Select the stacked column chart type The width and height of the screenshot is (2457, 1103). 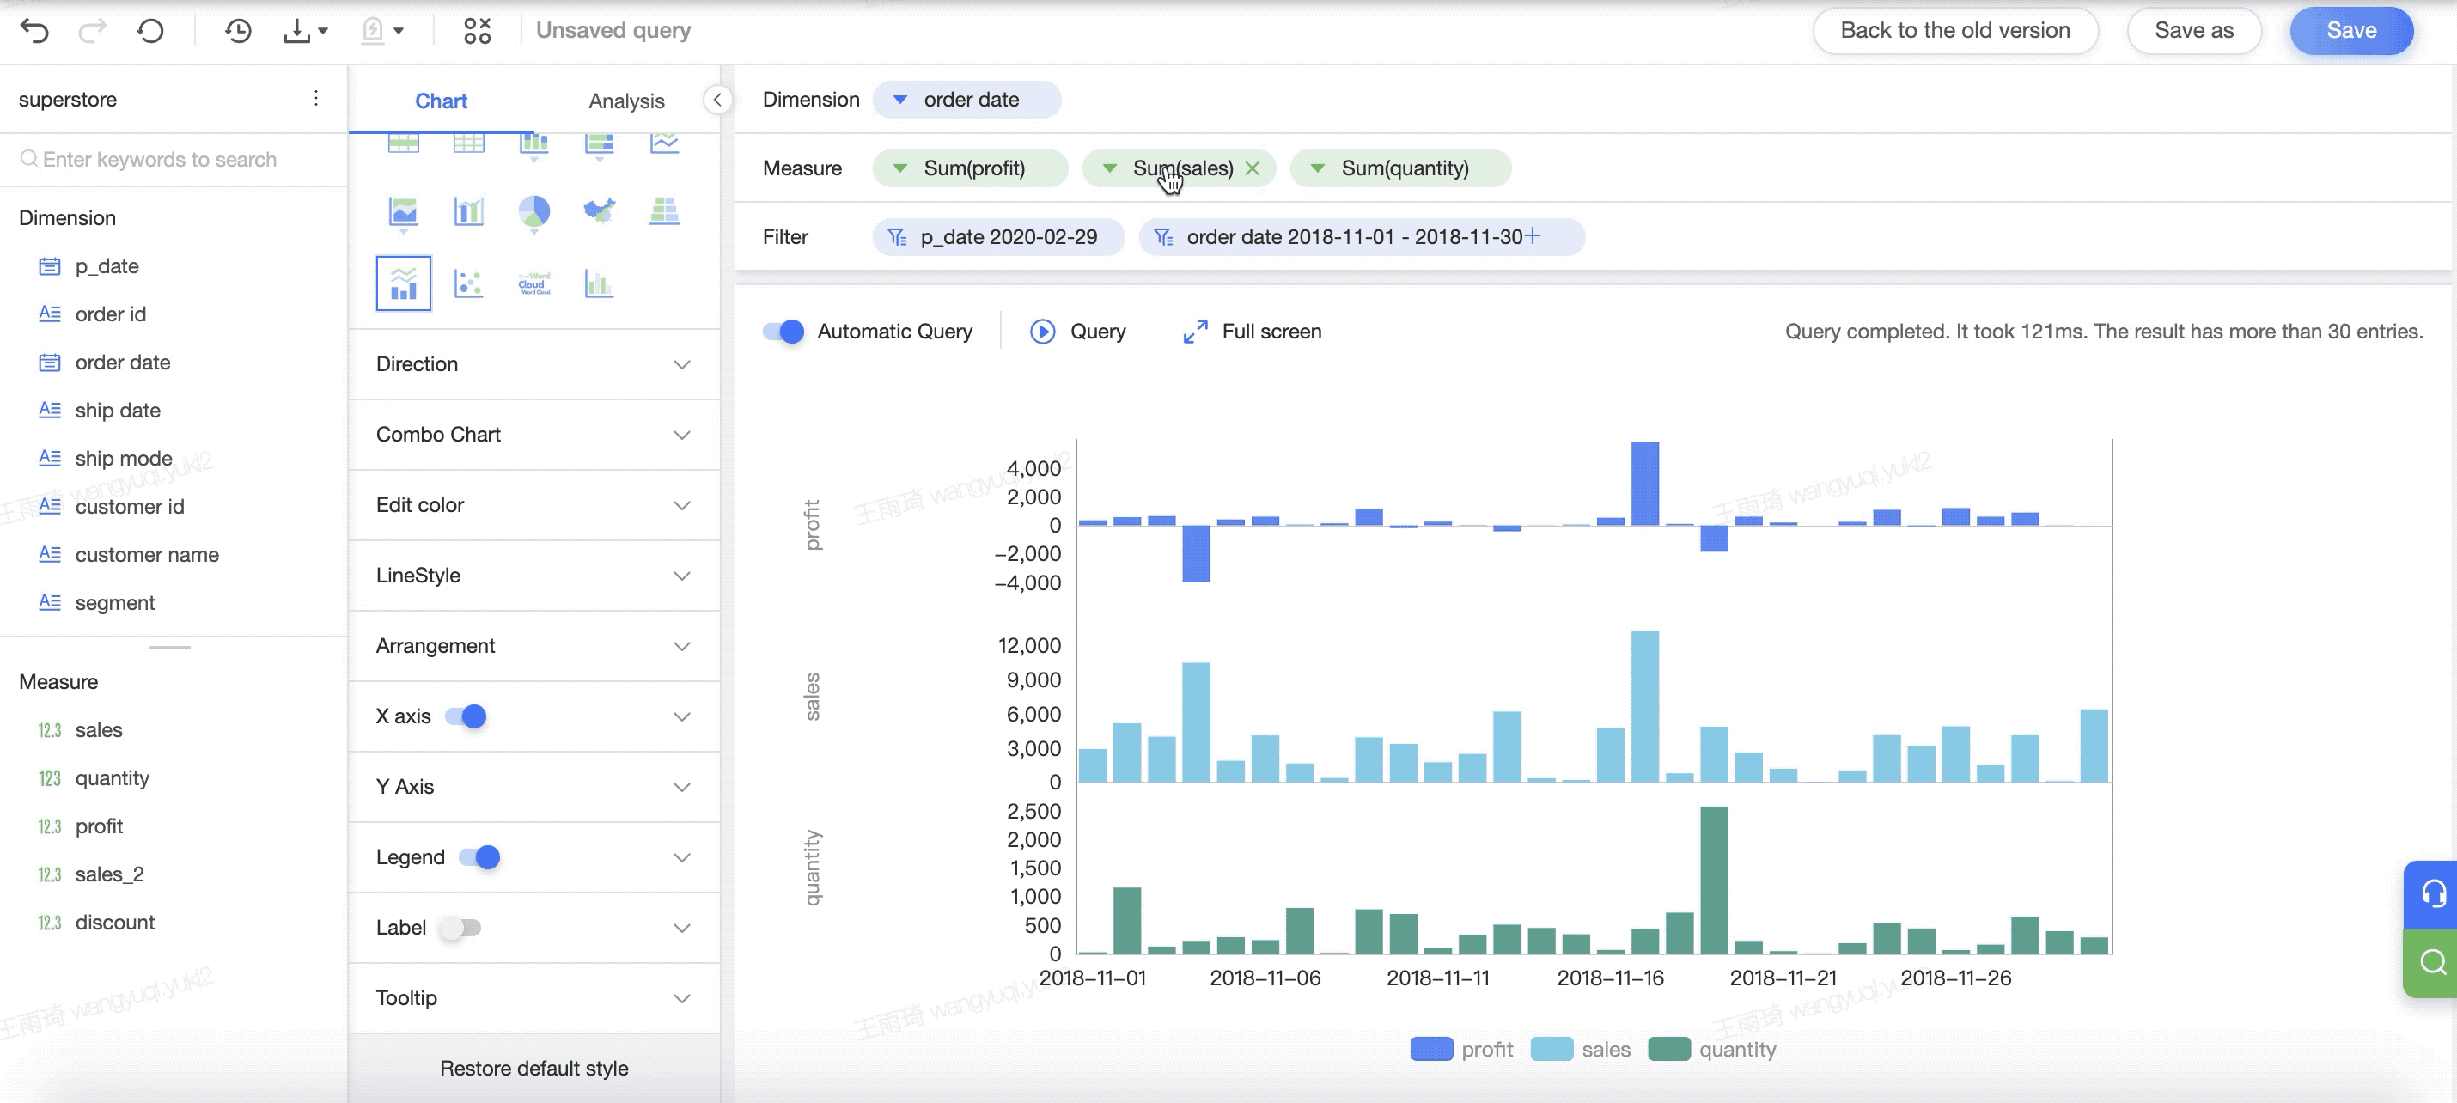[534, 144]
